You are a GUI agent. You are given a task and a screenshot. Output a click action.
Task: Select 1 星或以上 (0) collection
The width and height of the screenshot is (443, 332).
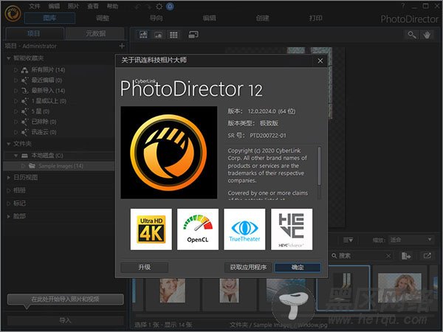click(x=49, y=101)
